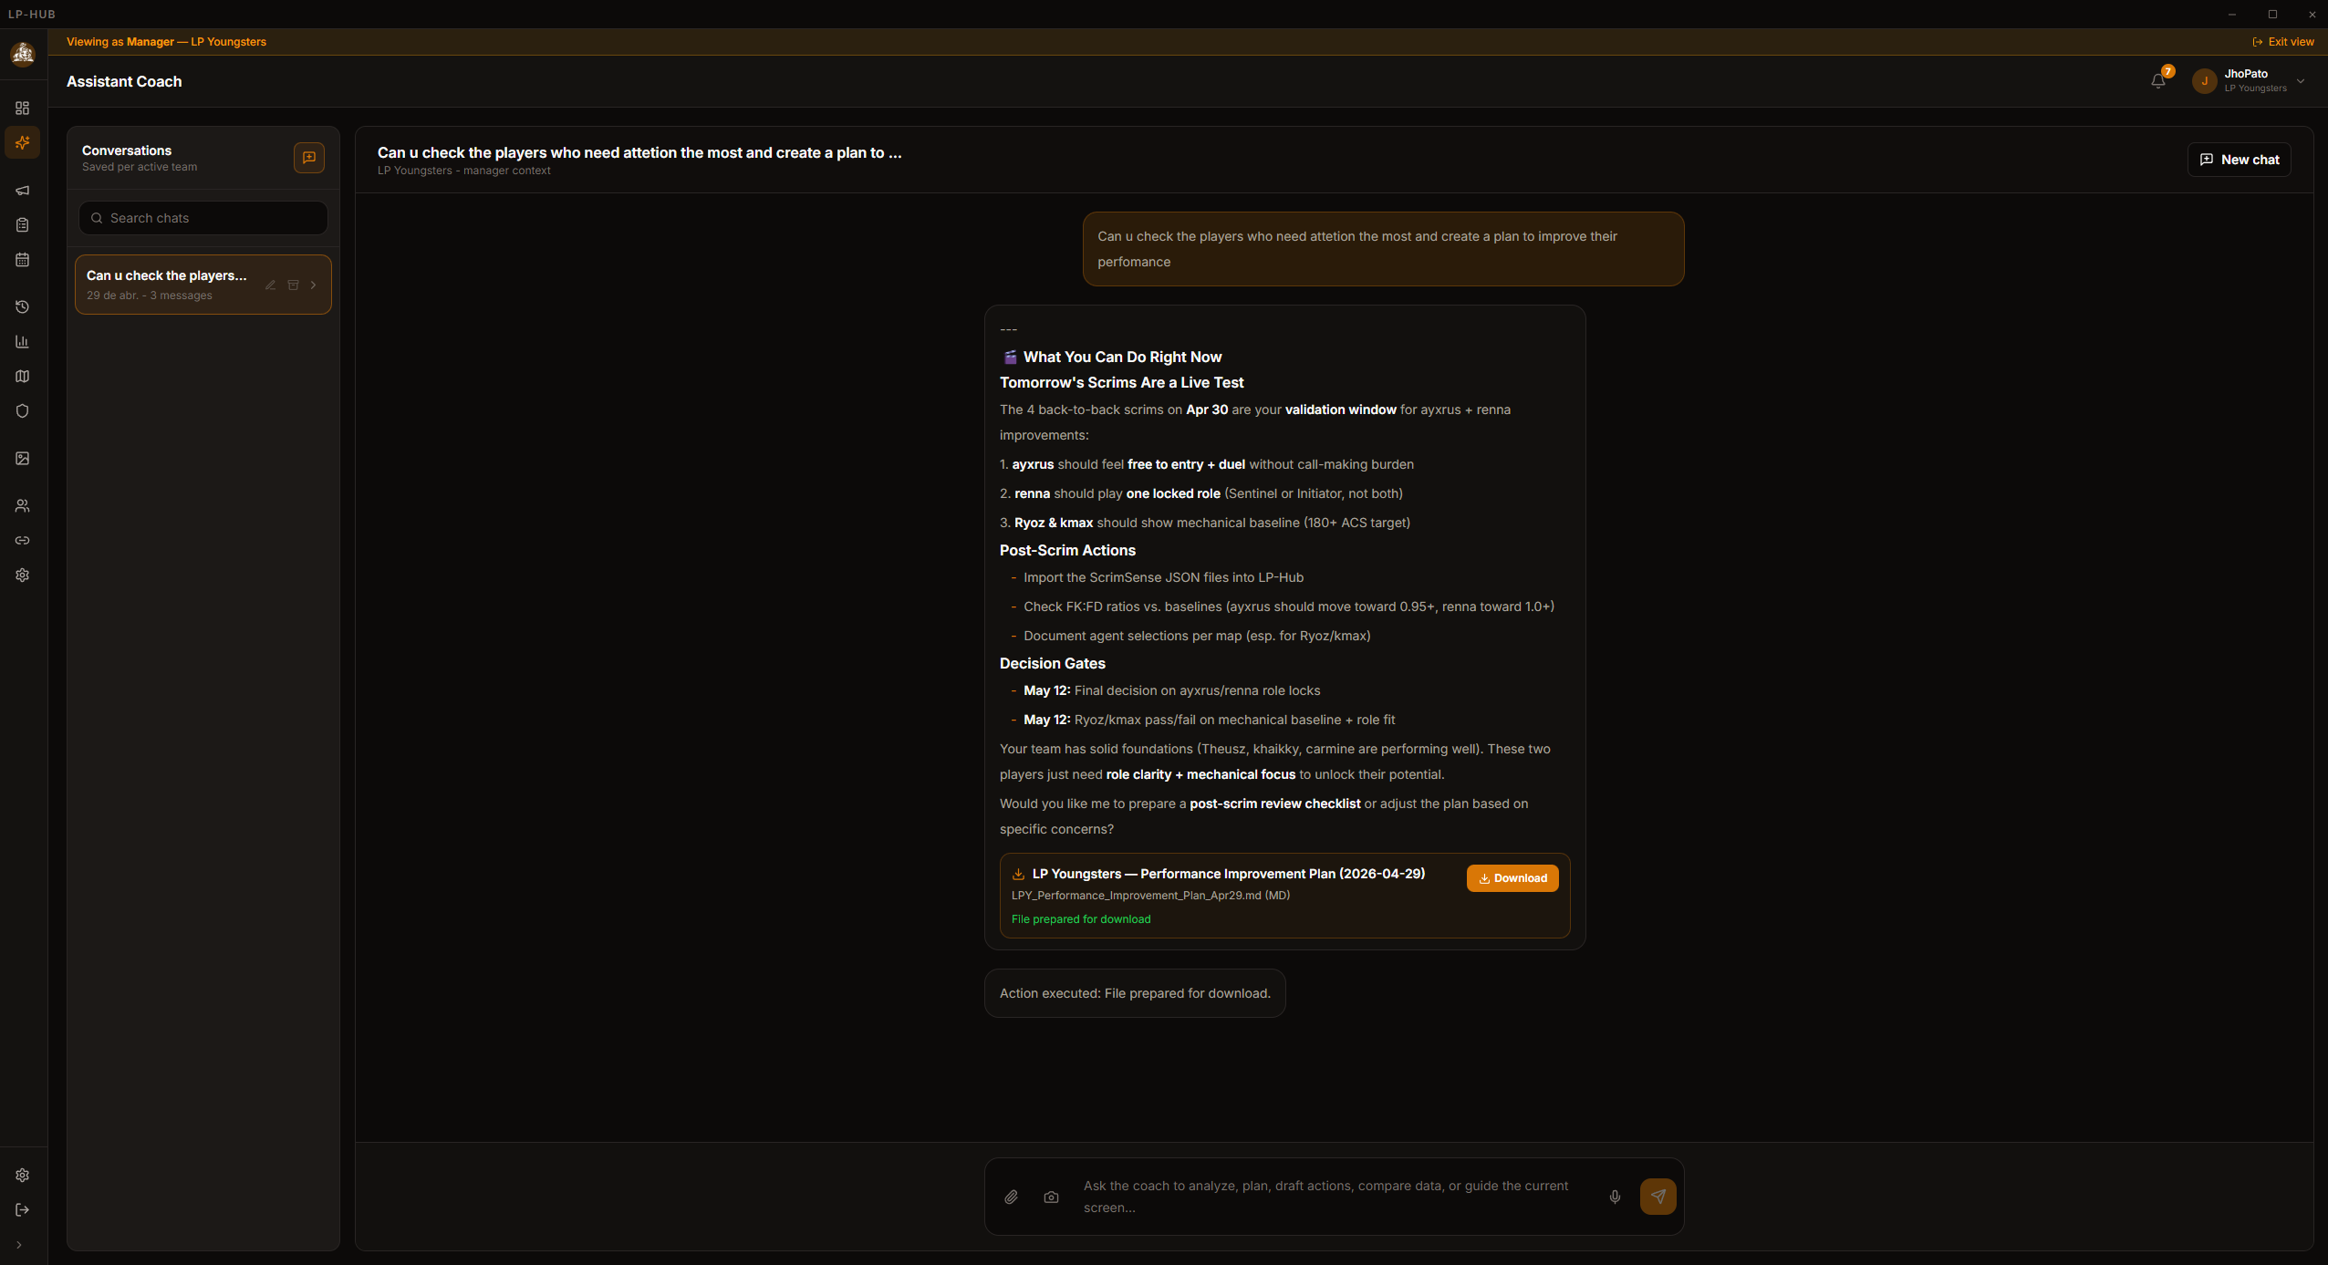
Task: Click 'Action executed: File prepared for download.' message
Action: click(x=1135, y=993)
